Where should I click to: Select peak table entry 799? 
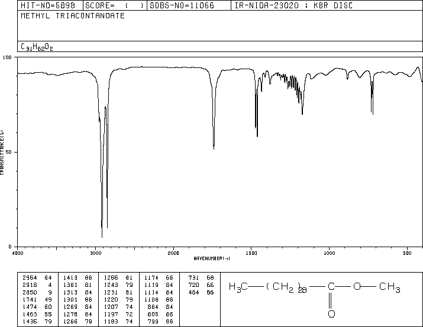(160, 321)
